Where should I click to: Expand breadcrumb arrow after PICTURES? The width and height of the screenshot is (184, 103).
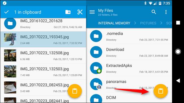[161, 23]
